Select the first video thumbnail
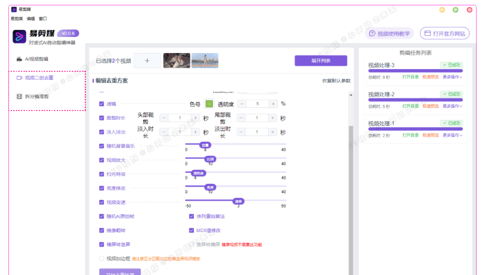485x275 pixels. pos(177,61)
